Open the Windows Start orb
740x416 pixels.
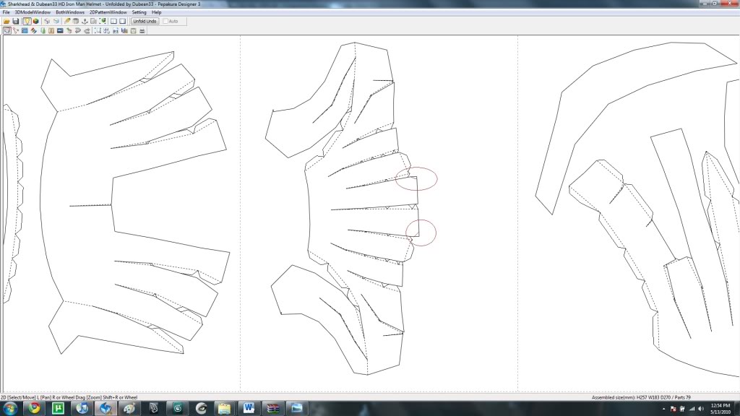pyautogui.click(x=10, y=409)
